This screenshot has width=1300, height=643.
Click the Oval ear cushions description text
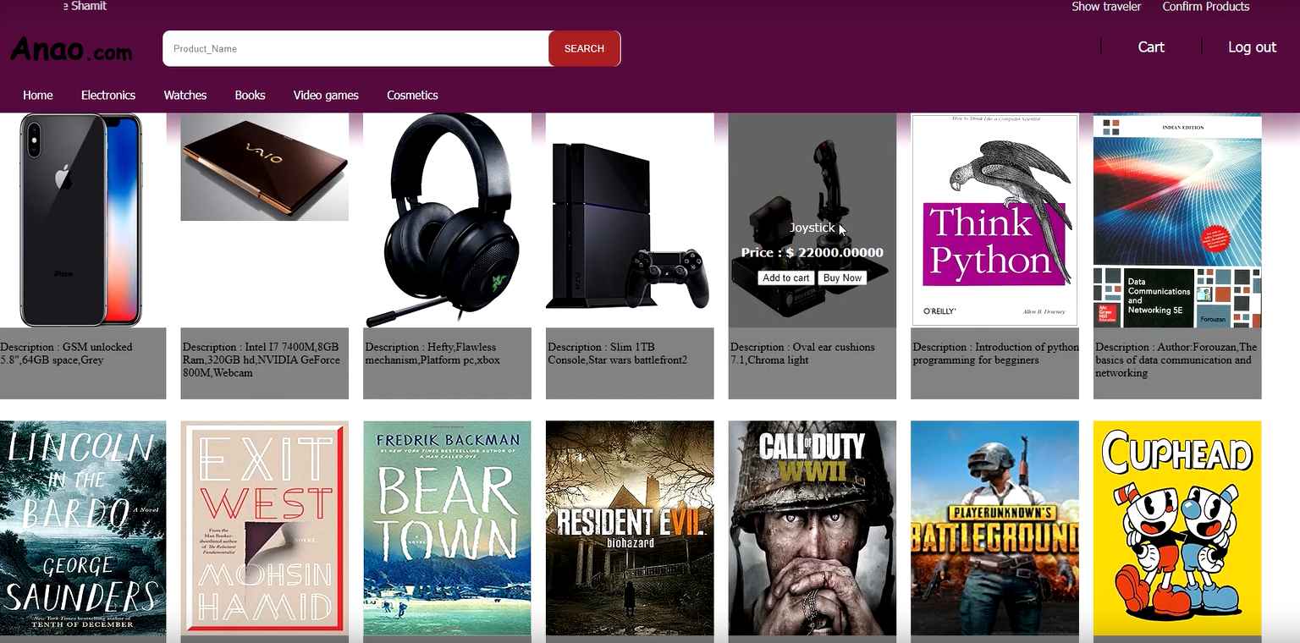click(802, 354)
